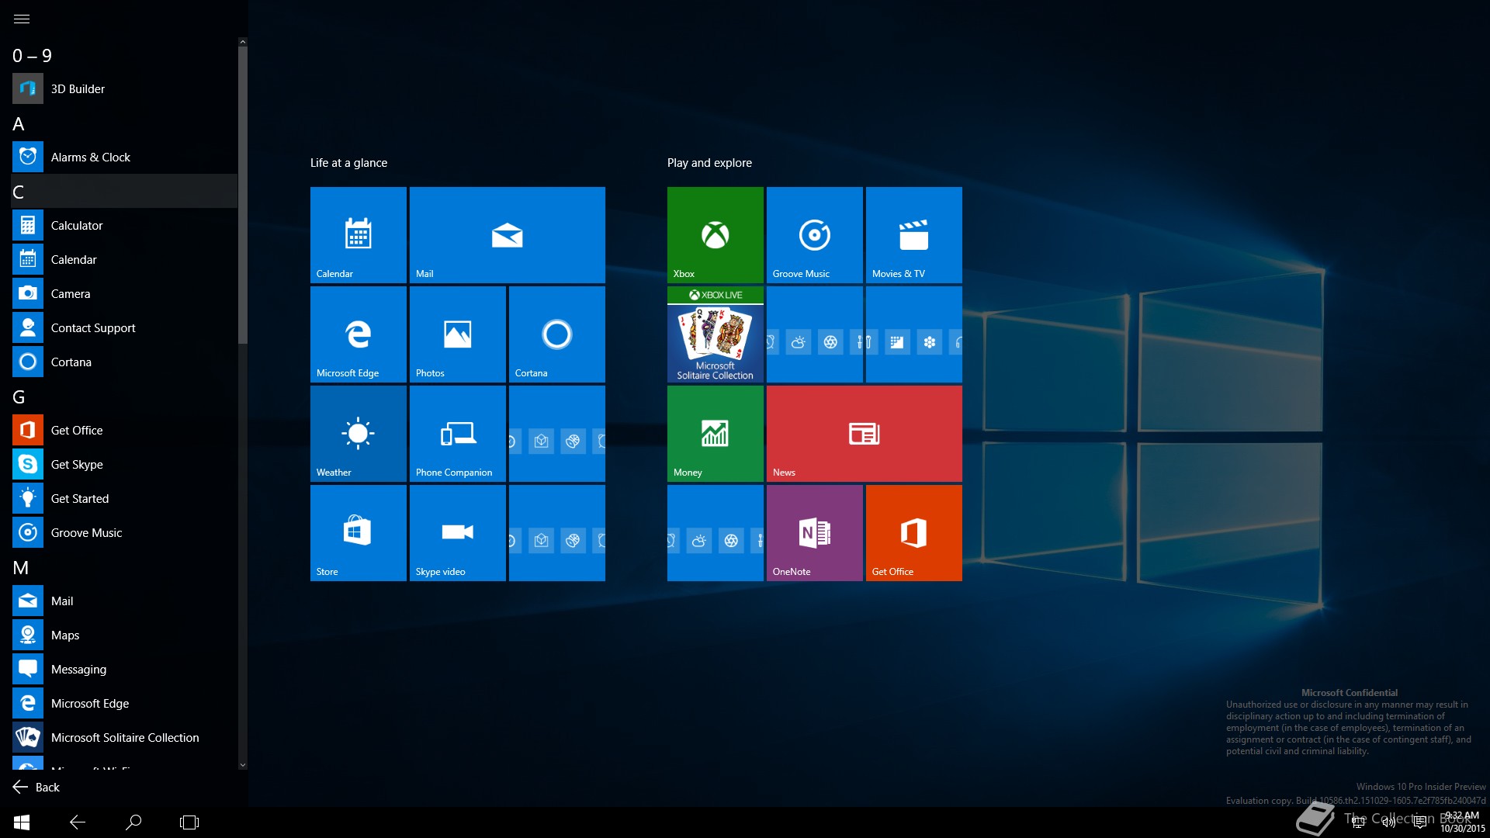This screenshot has height=838, width=1490.
Task: Click the Calendar live tile
Action: pyautogui.click(x=359, y=235)
